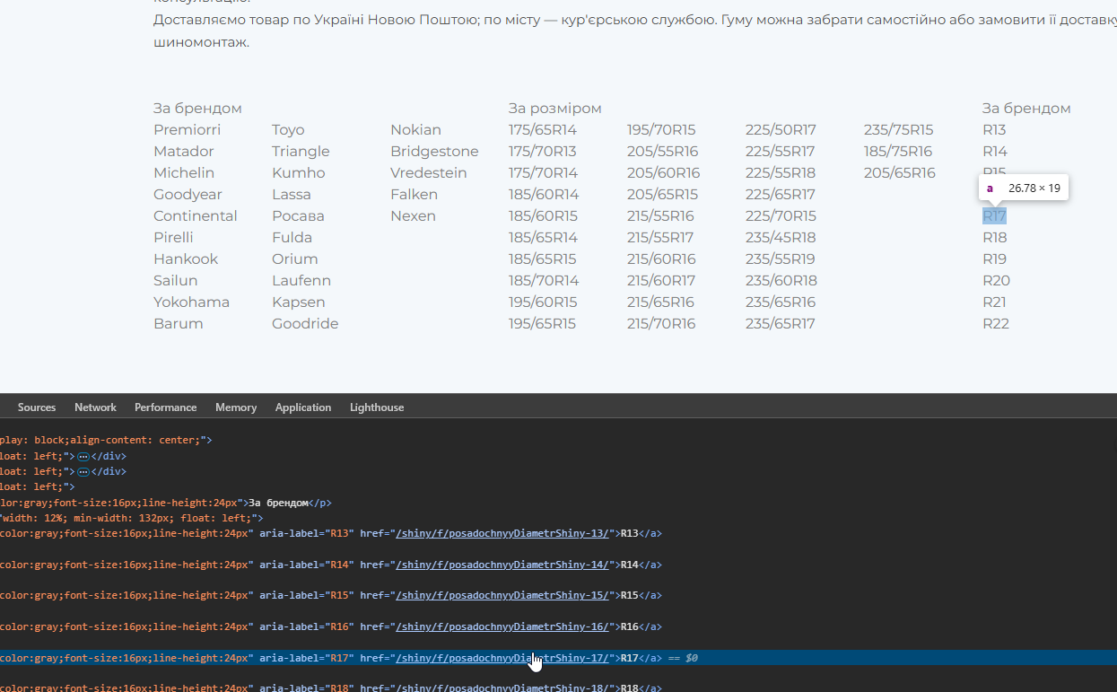Open the Performance tab
Image resolution: width=1117 pixels, height=692 pixels.
(165, 407)
